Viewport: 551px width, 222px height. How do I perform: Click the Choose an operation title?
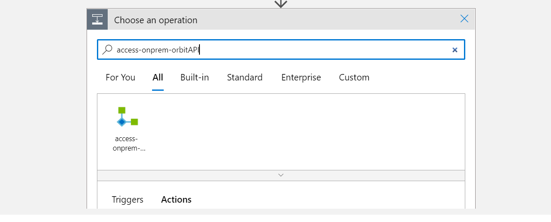156,20
